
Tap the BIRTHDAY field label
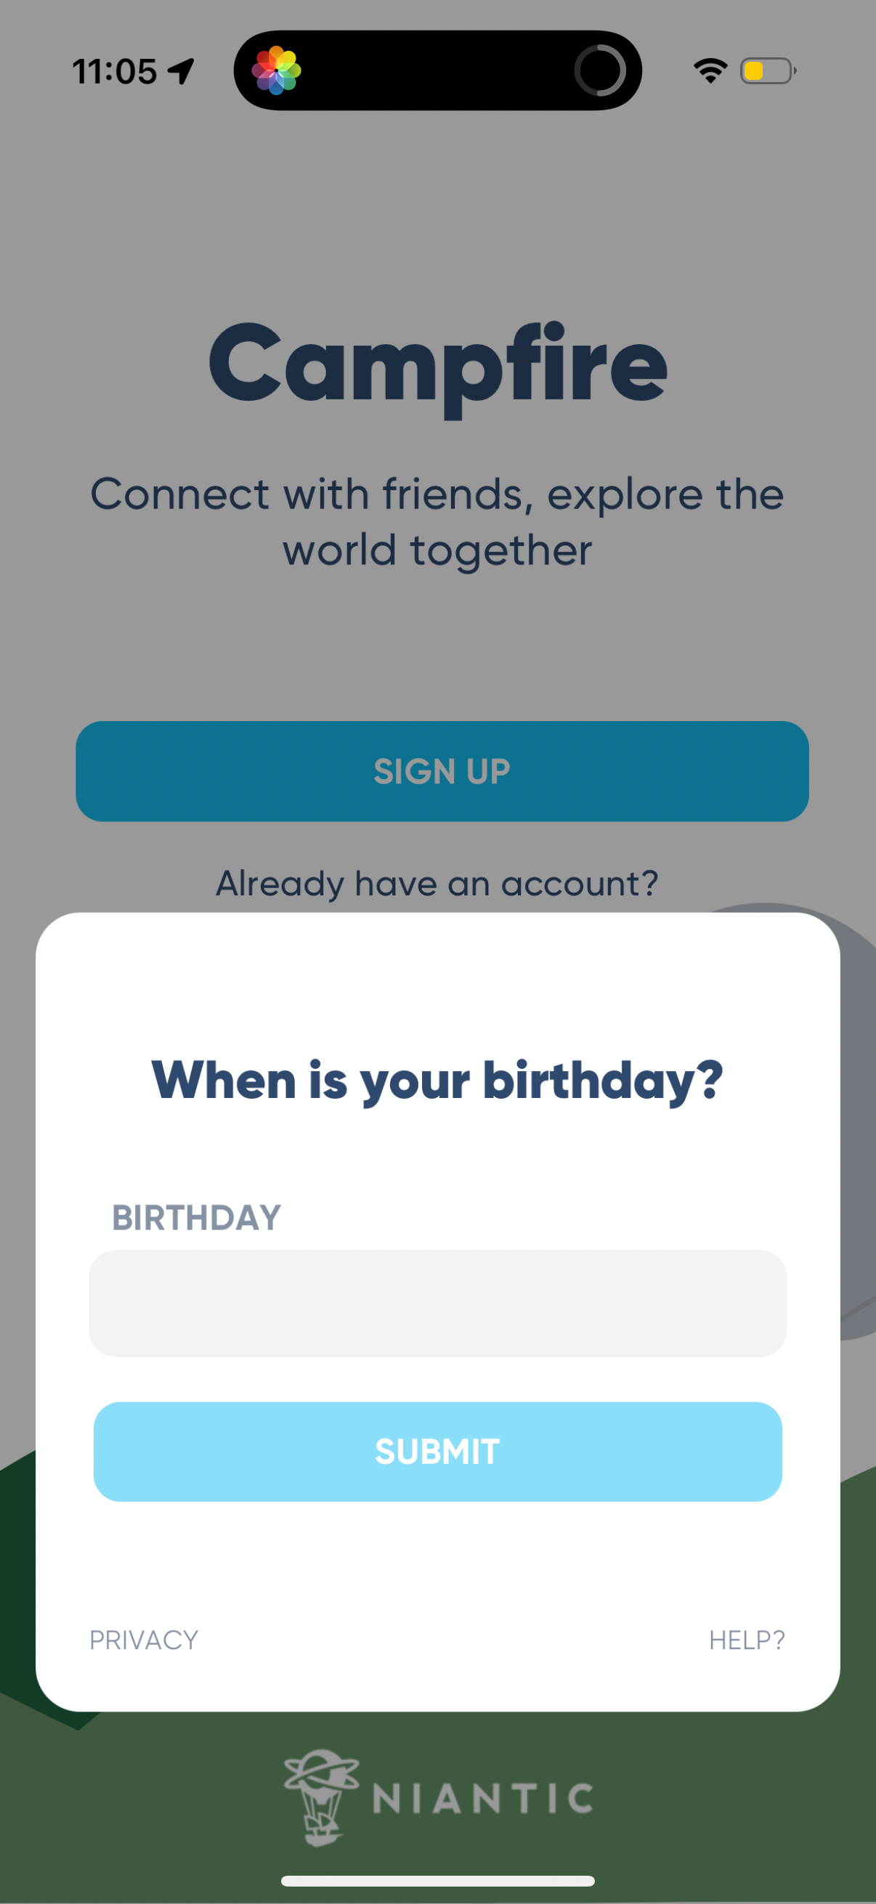tap(197, 1217)
